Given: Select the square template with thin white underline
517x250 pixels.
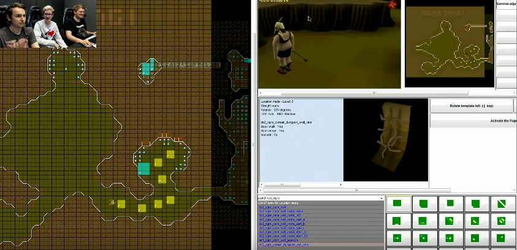Looking at the screenshot, I should pos(424,221).
